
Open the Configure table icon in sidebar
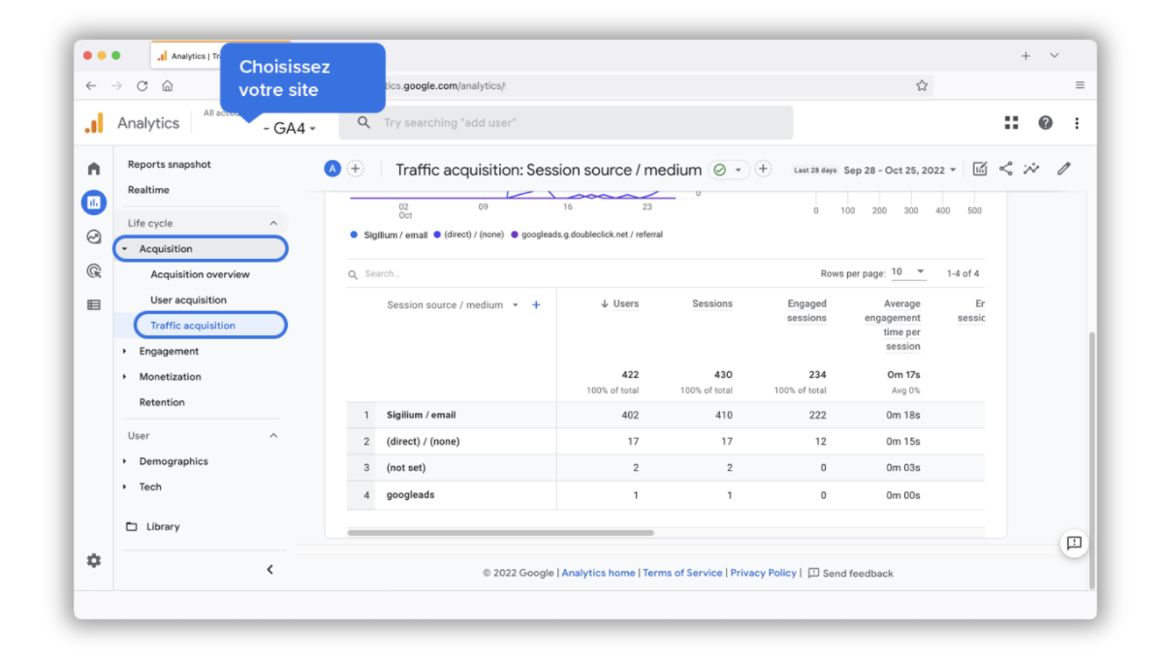click(94, 305)
